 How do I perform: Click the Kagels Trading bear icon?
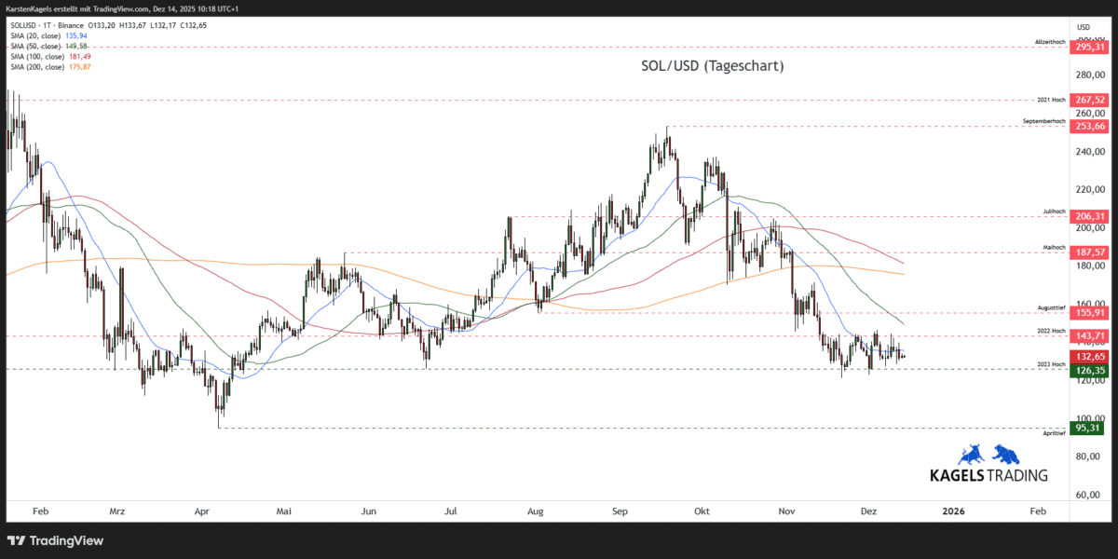1004,454
